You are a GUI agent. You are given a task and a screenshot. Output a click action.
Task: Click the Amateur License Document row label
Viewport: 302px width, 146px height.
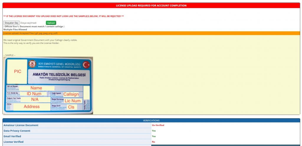[21, 125]
